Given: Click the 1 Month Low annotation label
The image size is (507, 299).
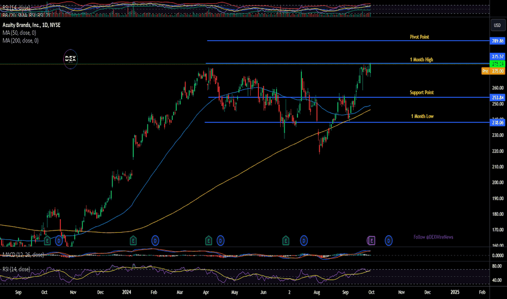Looking at the screenshot, I should (422, 116).
